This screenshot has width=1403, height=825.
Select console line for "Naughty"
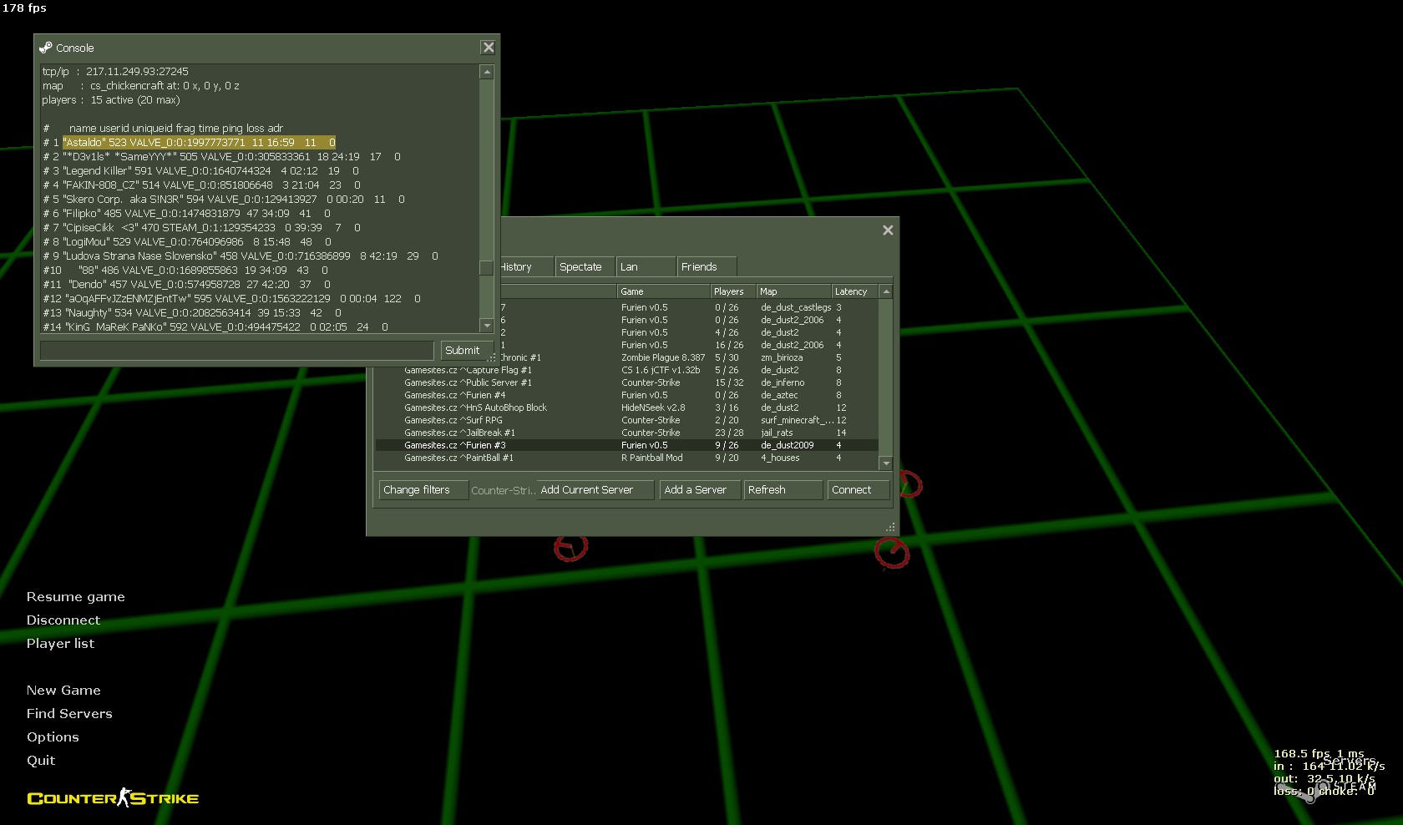192,313
